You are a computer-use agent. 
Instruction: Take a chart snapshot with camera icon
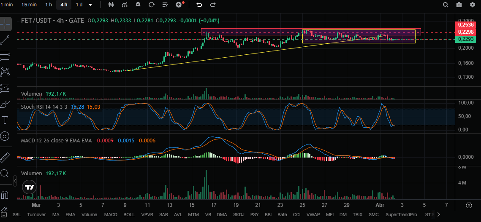(459, 5)
